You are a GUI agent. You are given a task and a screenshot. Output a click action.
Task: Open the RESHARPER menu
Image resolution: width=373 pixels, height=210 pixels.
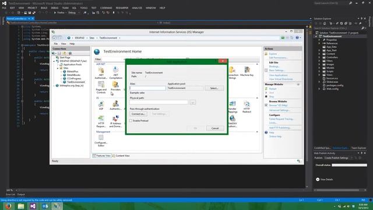122,8
